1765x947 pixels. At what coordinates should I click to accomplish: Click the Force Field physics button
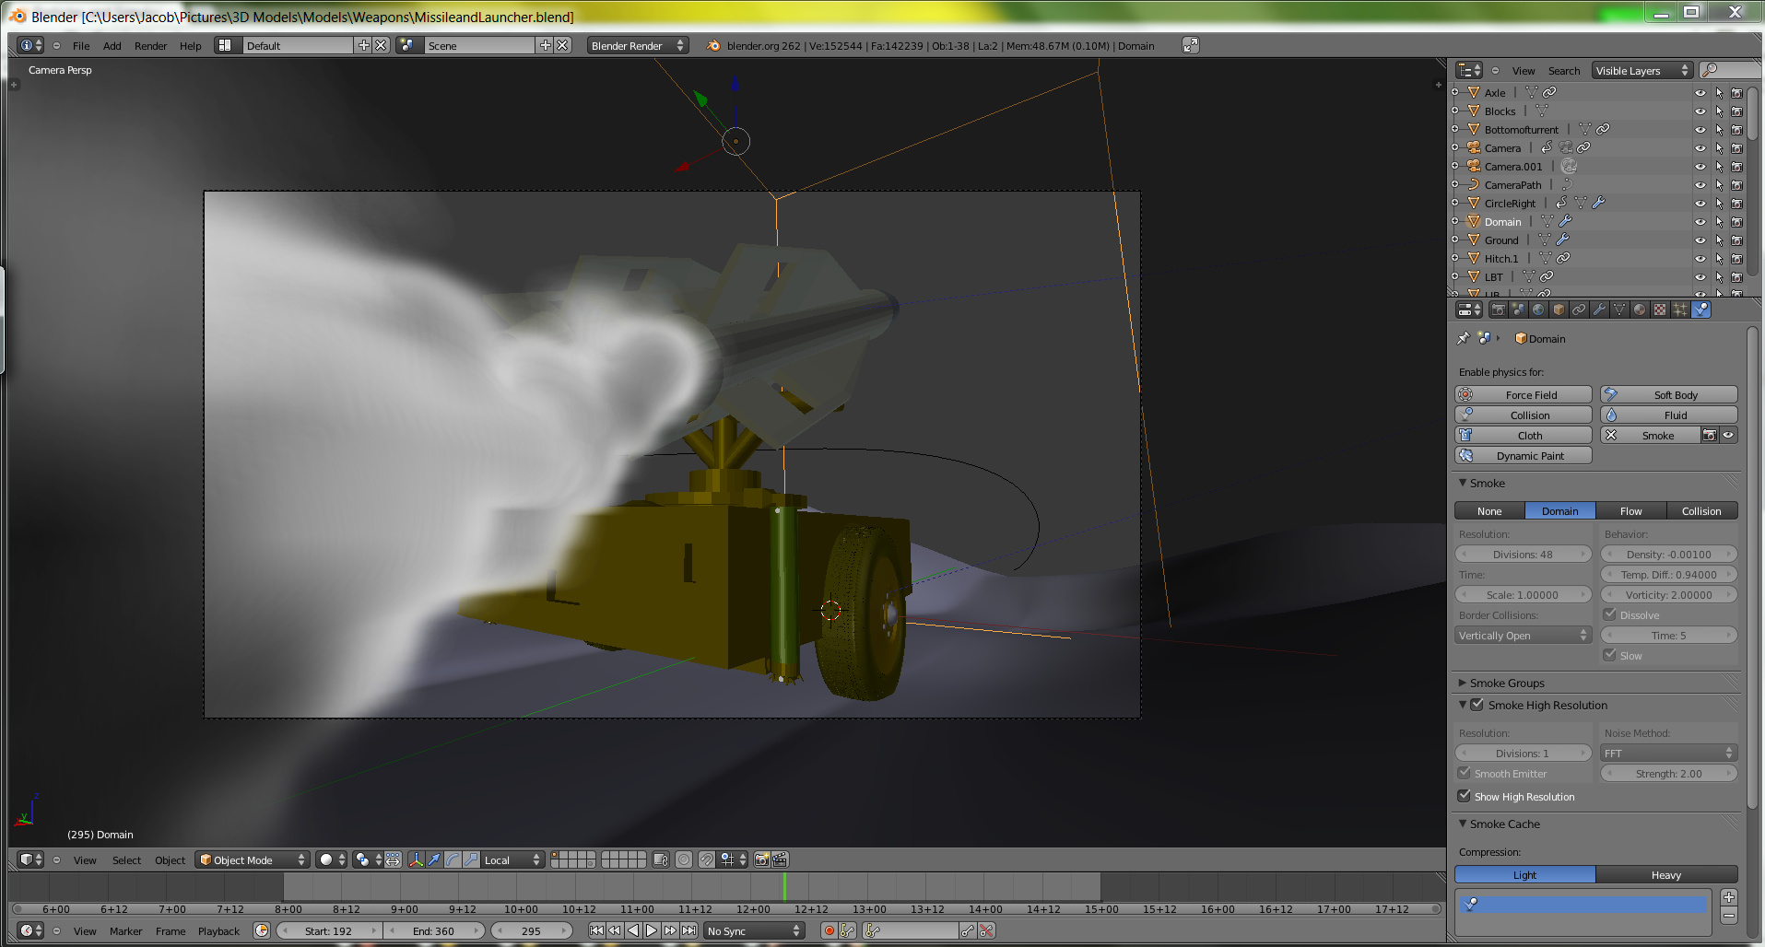1523,394
